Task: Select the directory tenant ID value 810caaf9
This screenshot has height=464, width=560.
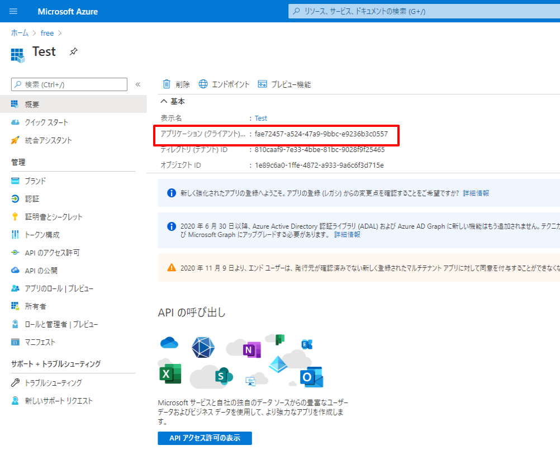Action: coord(320,149)
